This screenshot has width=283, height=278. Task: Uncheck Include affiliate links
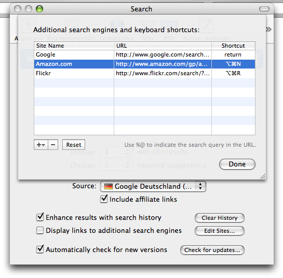[x=104, y=199]
